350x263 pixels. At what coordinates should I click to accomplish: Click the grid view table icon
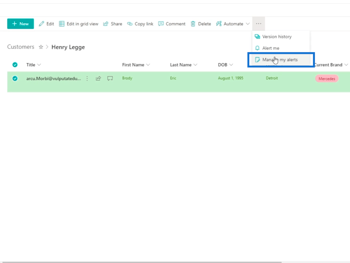[x=62, y=24]
